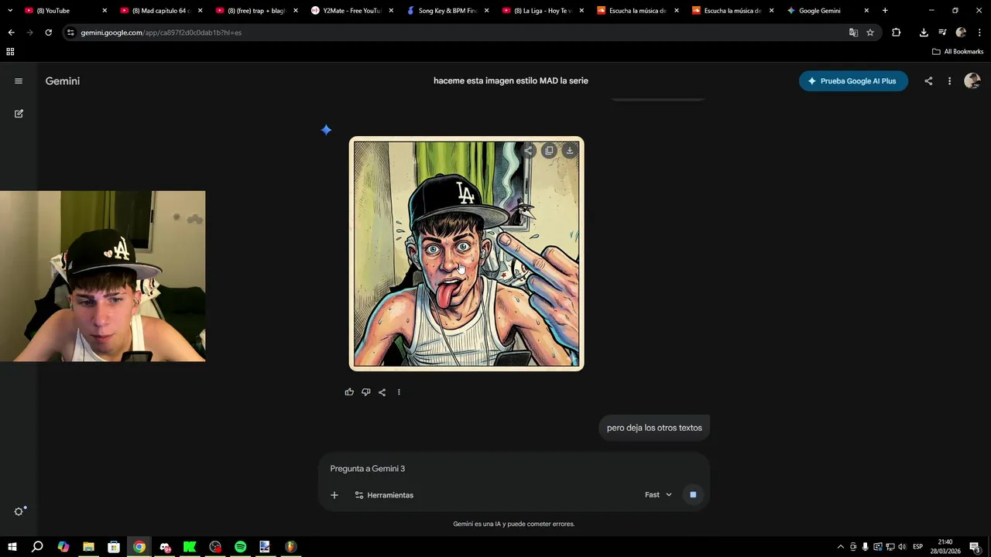Open the conversation options three-dot menu in the header

click(949, 81)
